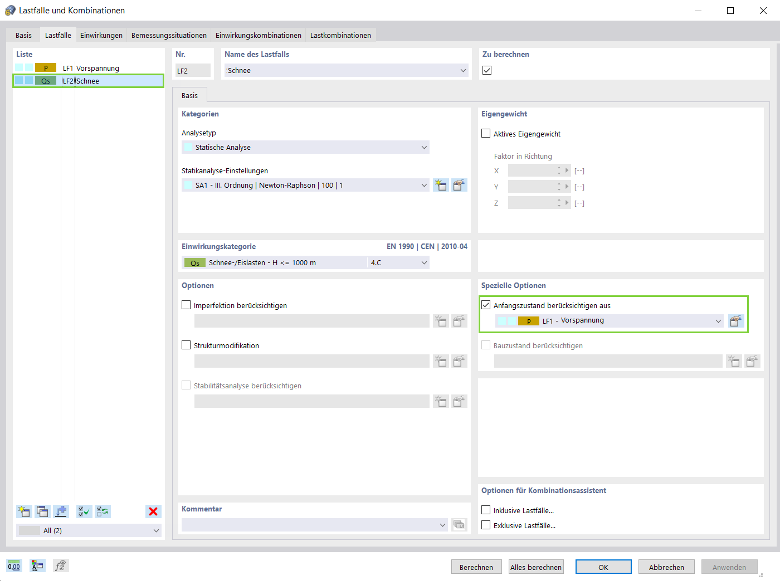This screenshot has height=585, width=780.
Task: Go to the Bemessungssituationen tab
Action: pyautogui.click(x=169, y=35)
